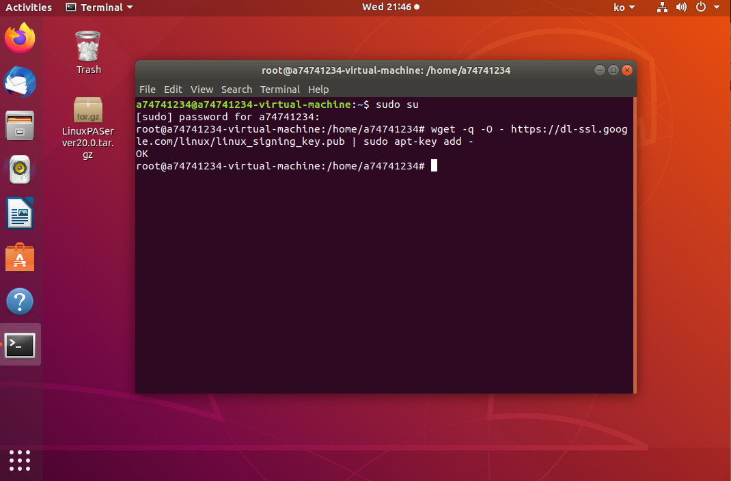
Task: Open the ko input source dropdown
Action: coord(624,7)
